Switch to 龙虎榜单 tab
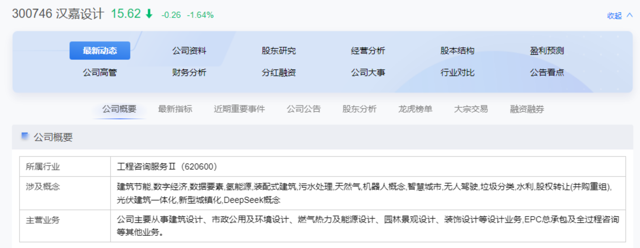The image size is (640, 248). 415,109
